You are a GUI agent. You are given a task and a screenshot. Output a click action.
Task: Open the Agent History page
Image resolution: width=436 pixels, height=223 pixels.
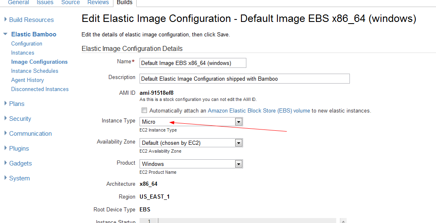coord(27,80)
